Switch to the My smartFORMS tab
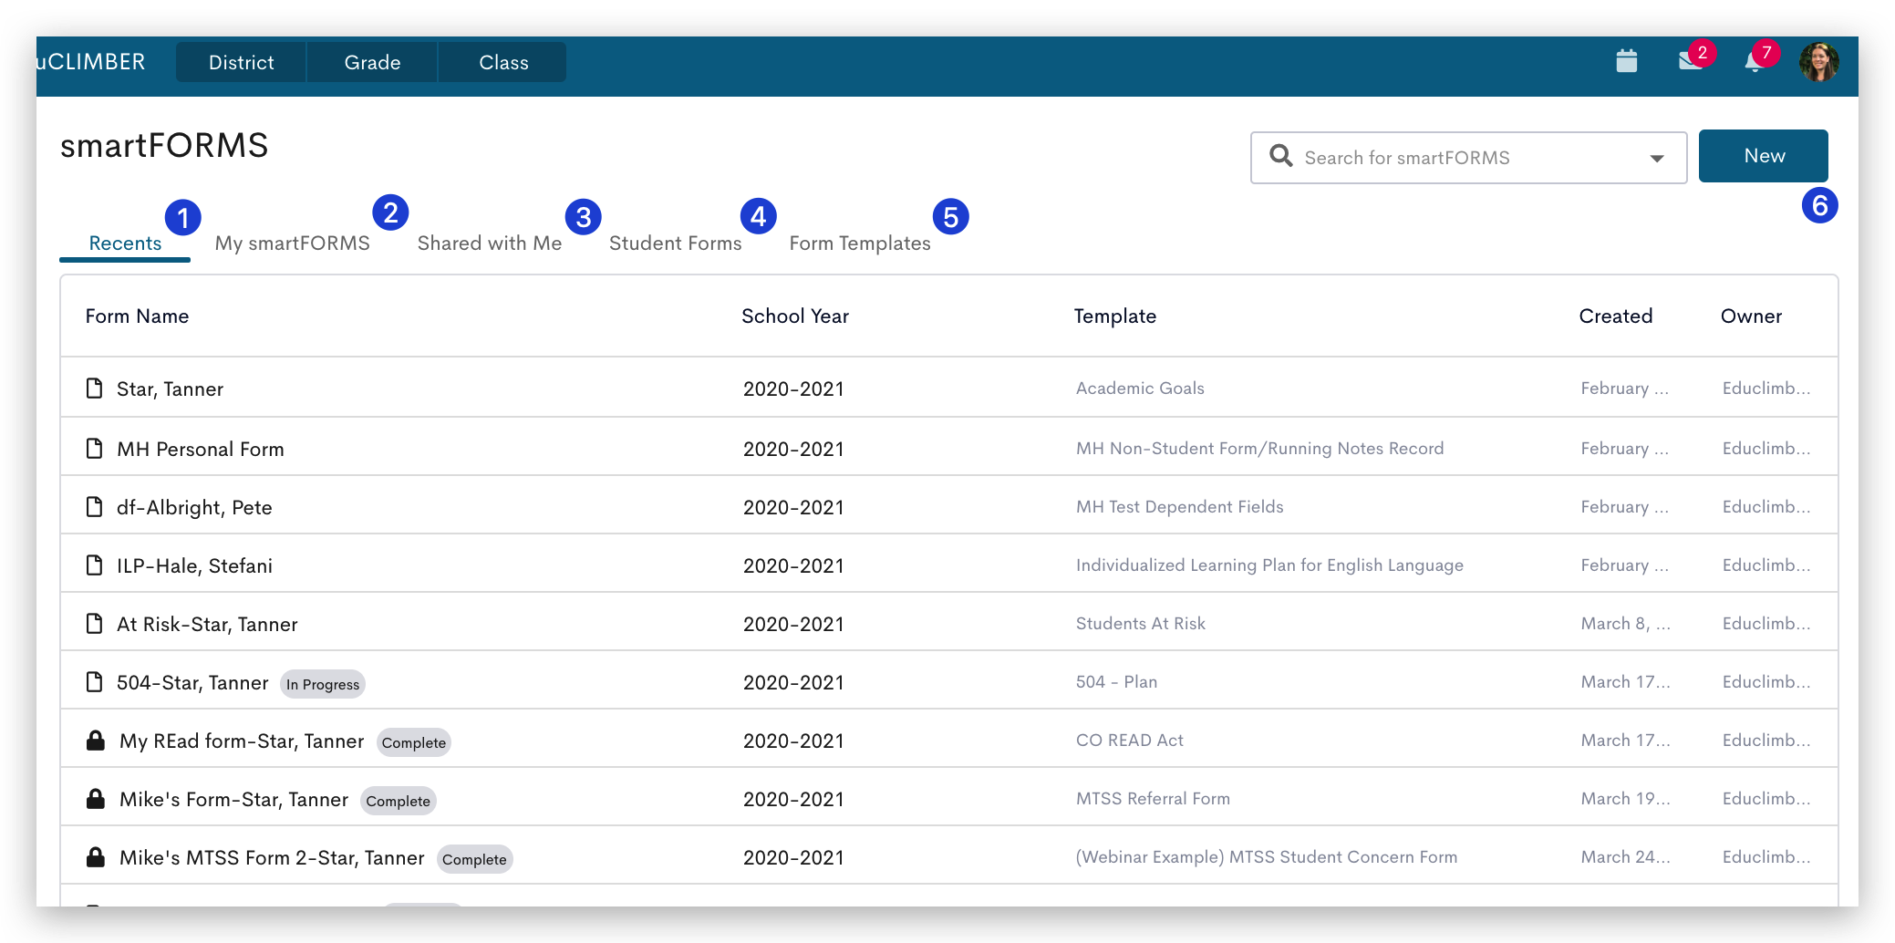Screen dimensions: 1895x943 point(293,244)
